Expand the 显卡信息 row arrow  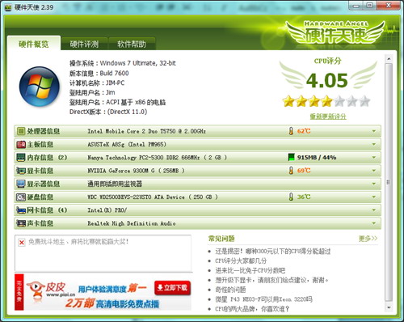pyautogui.click(x=374, y=171)
